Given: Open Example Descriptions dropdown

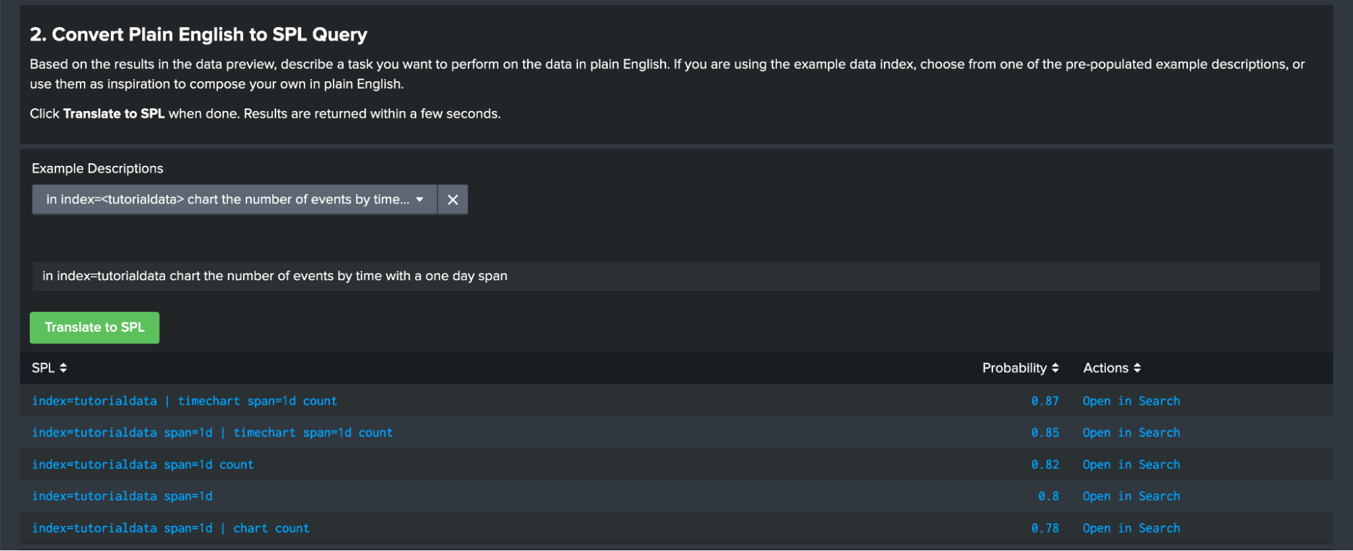Looking at the screenshot, I should pyautogui.click(x=227, y=200).
